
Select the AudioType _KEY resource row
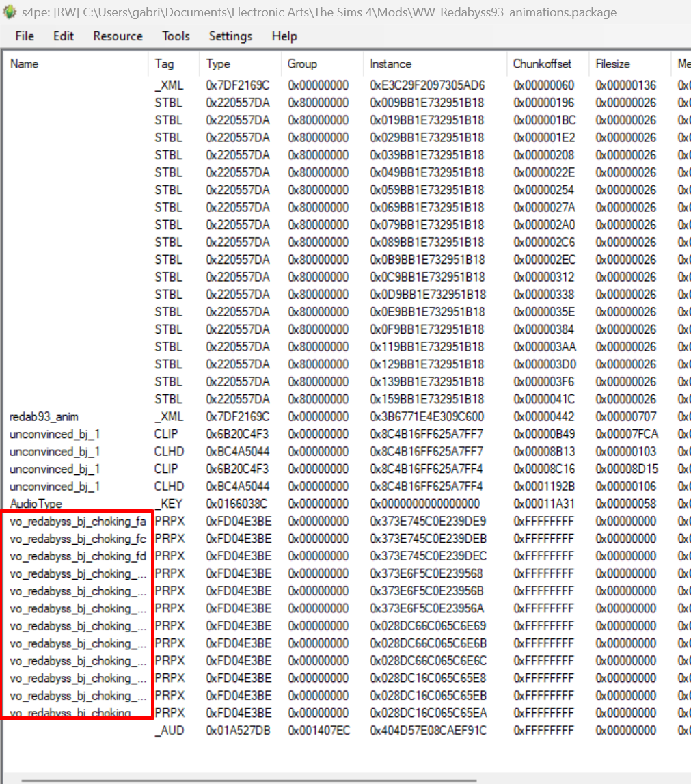click(36, 504)
